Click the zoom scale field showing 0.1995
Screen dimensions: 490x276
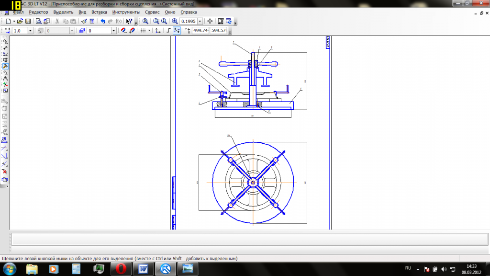pos(189,21)
